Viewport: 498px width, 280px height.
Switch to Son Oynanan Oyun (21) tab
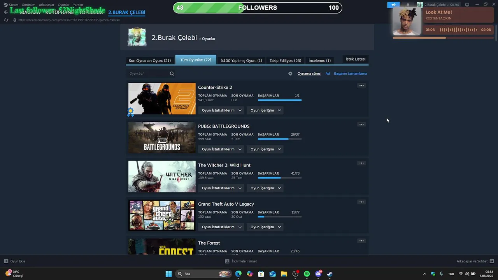tap(150, 61)
